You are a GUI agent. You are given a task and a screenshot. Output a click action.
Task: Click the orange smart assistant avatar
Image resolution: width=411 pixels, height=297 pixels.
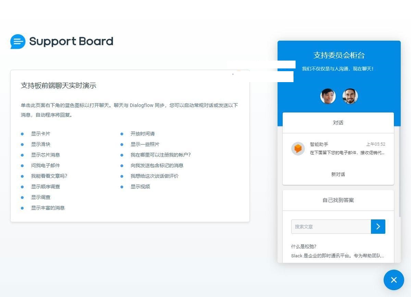pyautogui.click(x=298, y=148)
